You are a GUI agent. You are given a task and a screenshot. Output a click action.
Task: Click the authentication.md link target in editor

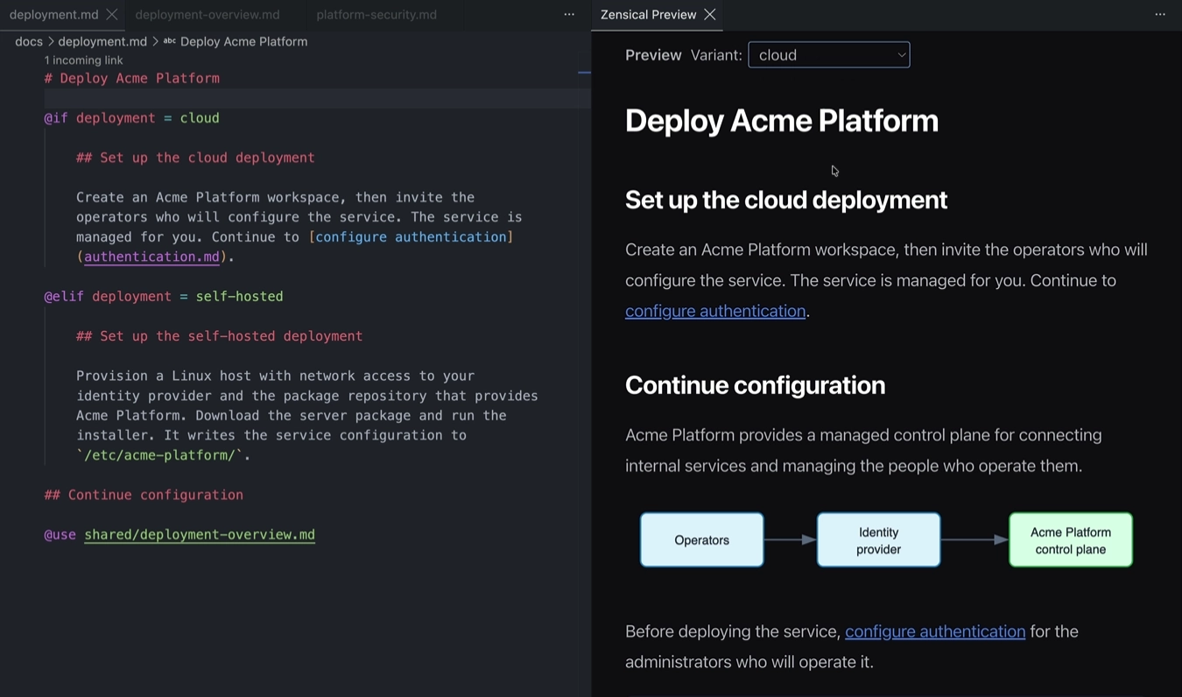point(151,257)
